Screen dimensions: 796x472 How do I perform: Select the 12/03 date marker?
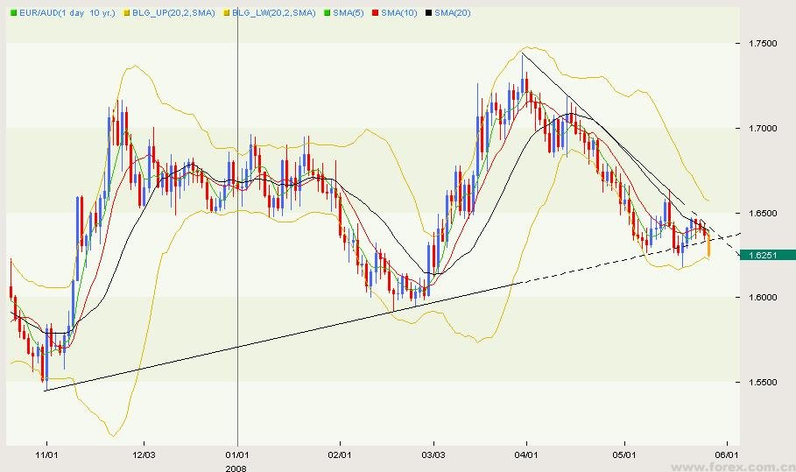click(144, 455)
